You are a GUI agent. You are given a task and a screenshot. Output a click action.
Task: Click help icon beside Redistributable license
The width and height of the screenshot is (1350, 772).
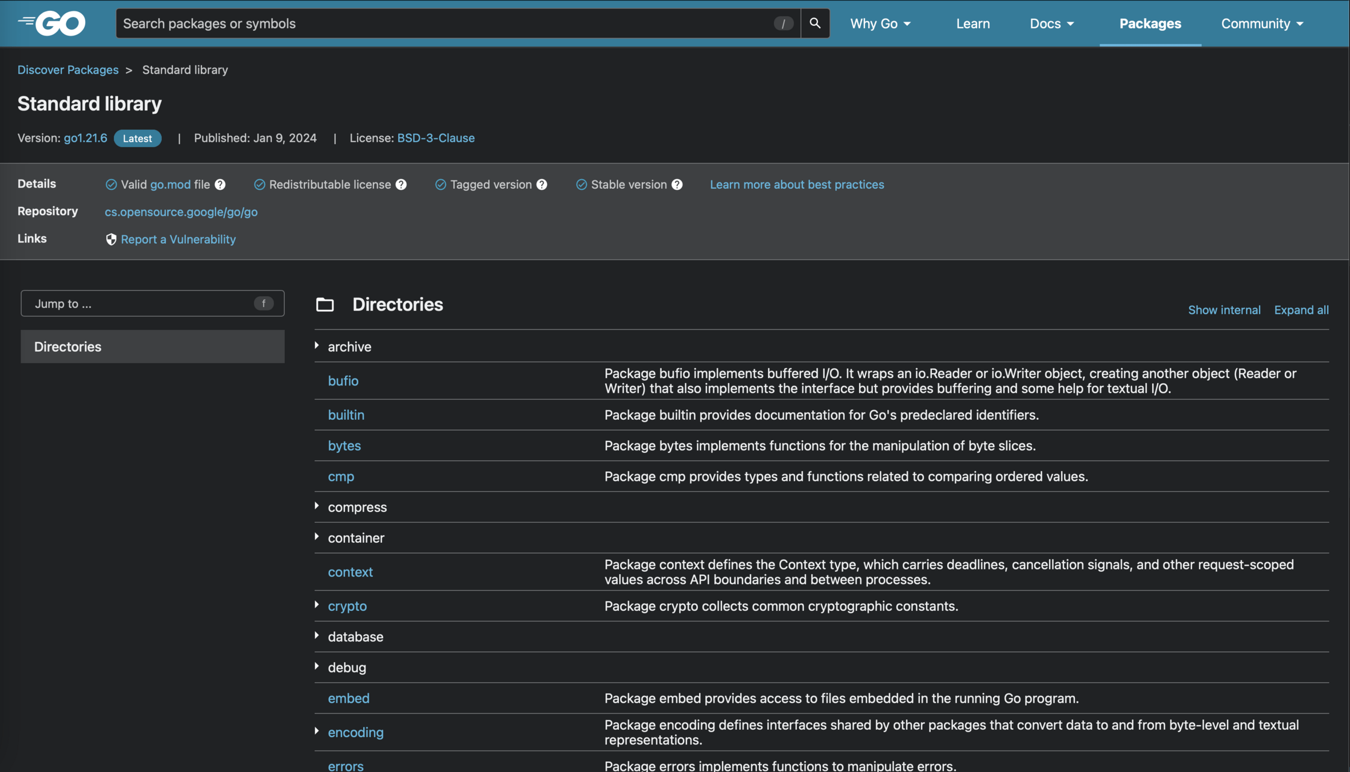point(401,185)
